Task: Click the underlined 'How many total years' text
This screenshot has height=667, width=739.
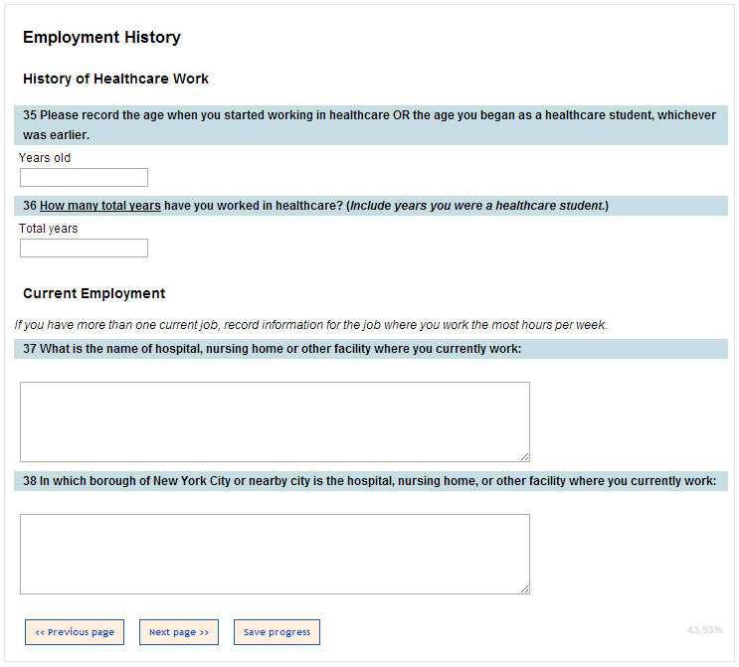Action: pyautogui.click(x=100, y=206)
